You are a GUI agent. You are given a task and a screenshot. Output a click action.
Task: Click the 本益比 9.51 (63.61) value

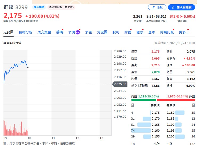156,17
